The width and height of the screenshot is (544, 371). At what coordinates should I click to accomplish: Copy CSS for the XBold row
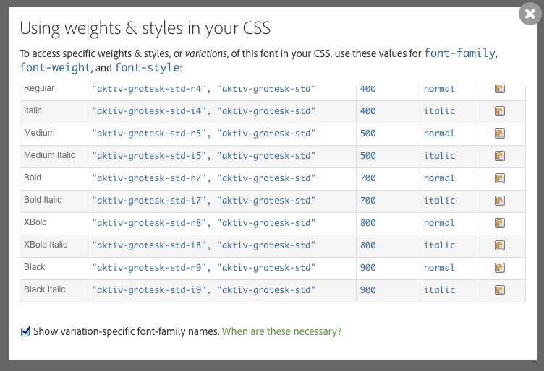[x=500, y=223]
